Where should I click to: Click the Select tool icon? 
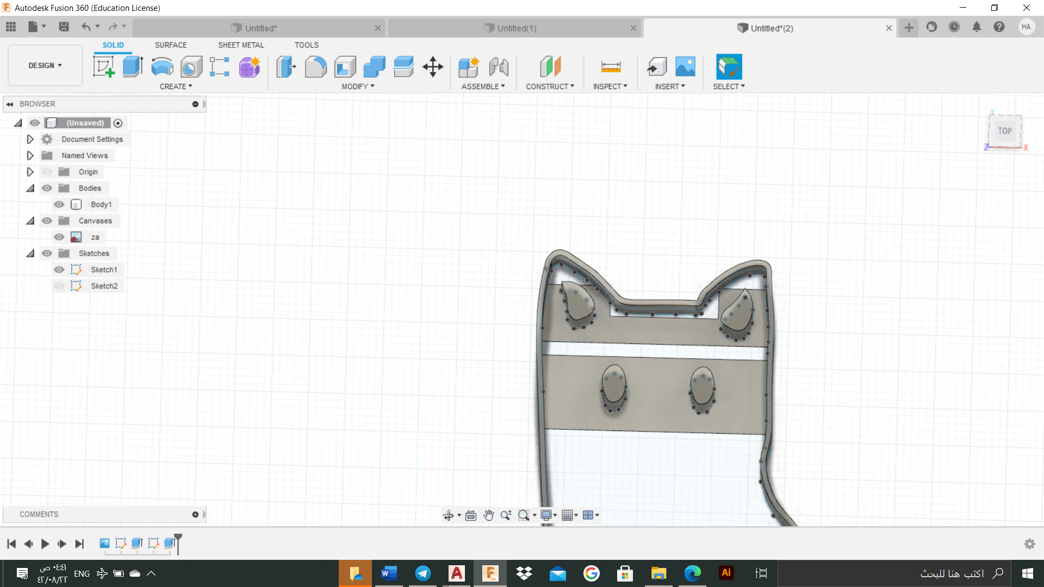pyautogui.click(x=729, y=67)
